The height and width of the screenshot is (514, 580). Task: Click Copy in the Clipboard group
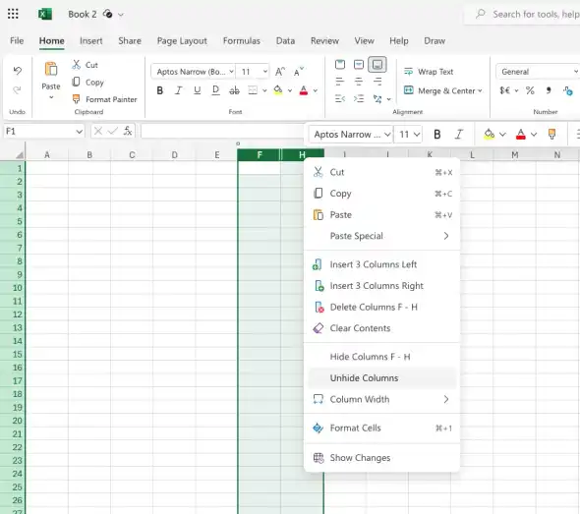click(88, 83)
